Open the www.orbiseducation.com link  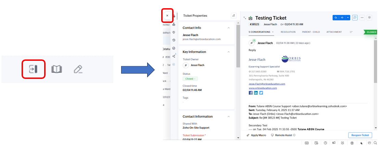tap(263, 88)
